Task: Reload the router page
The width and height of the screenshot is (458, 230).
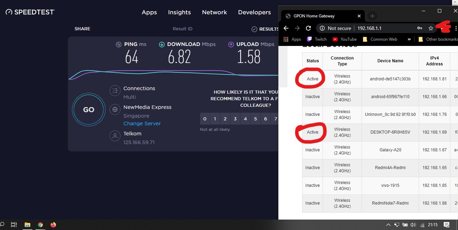Action: 308,28
